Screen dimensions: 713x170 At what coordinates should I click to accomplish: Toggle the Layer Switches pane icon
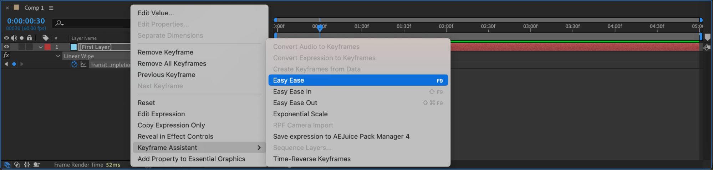pos(7,165)
